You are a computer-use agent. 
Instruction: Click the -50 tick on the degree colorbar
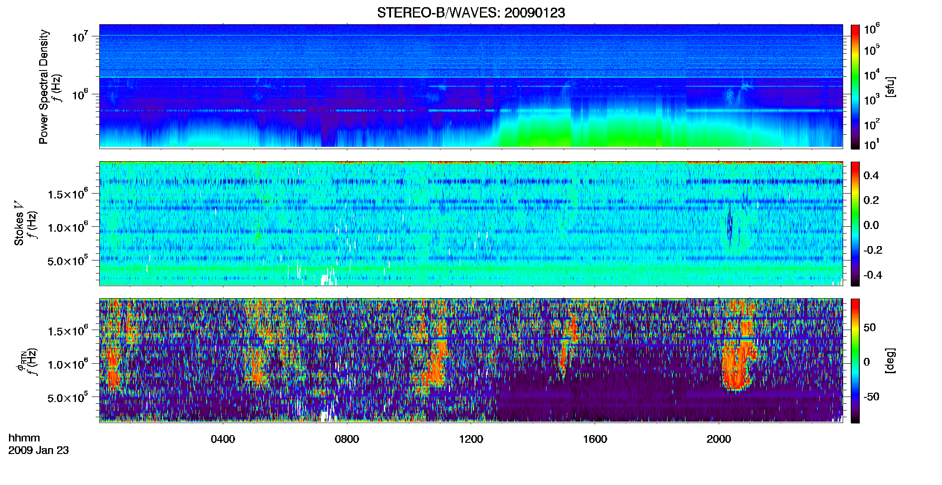click(871, 397)
